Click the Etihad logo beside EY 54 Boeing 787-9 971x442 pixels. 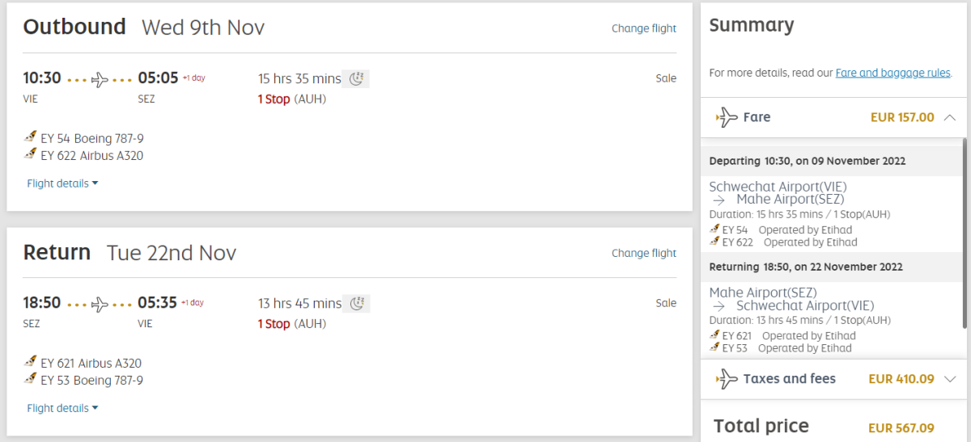point(31,137)
